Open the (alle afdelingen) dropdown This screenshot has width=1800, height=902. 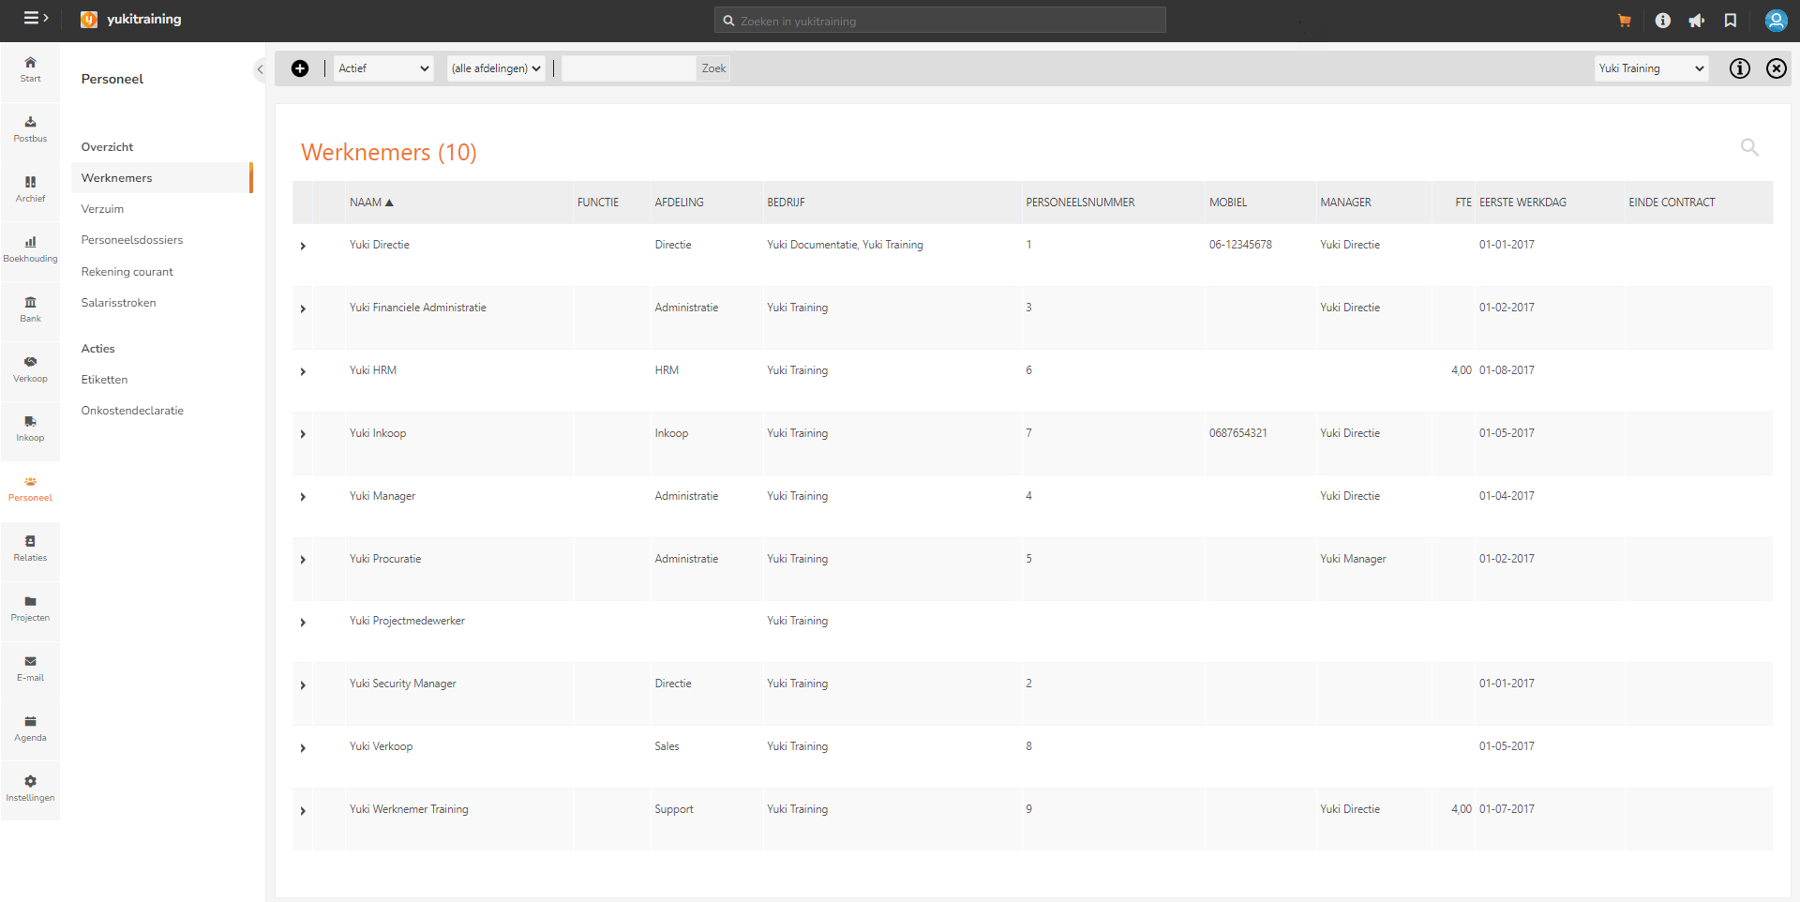coord(496,68)
